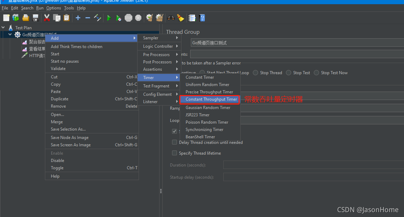
Task: Select the HTTP request pipette icon
Action: (x=24, y=55)
